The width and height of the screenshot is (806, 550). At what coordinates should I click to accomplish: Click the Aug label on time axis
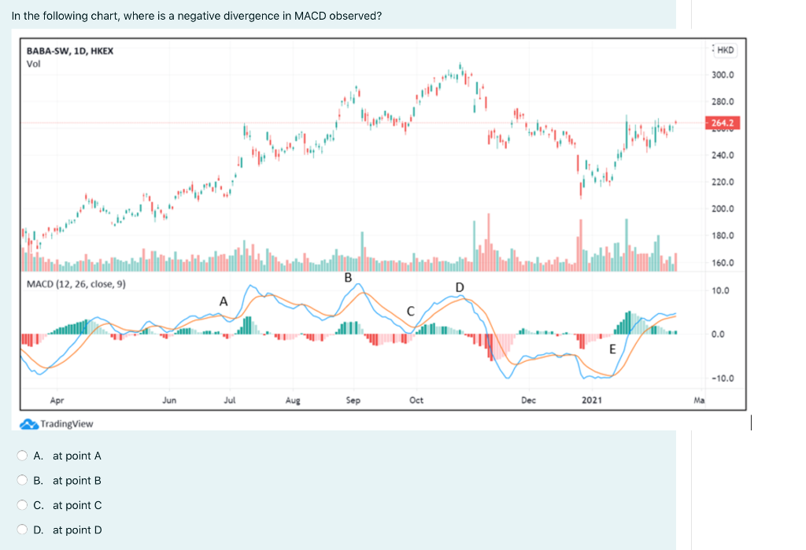coord(293,401)
